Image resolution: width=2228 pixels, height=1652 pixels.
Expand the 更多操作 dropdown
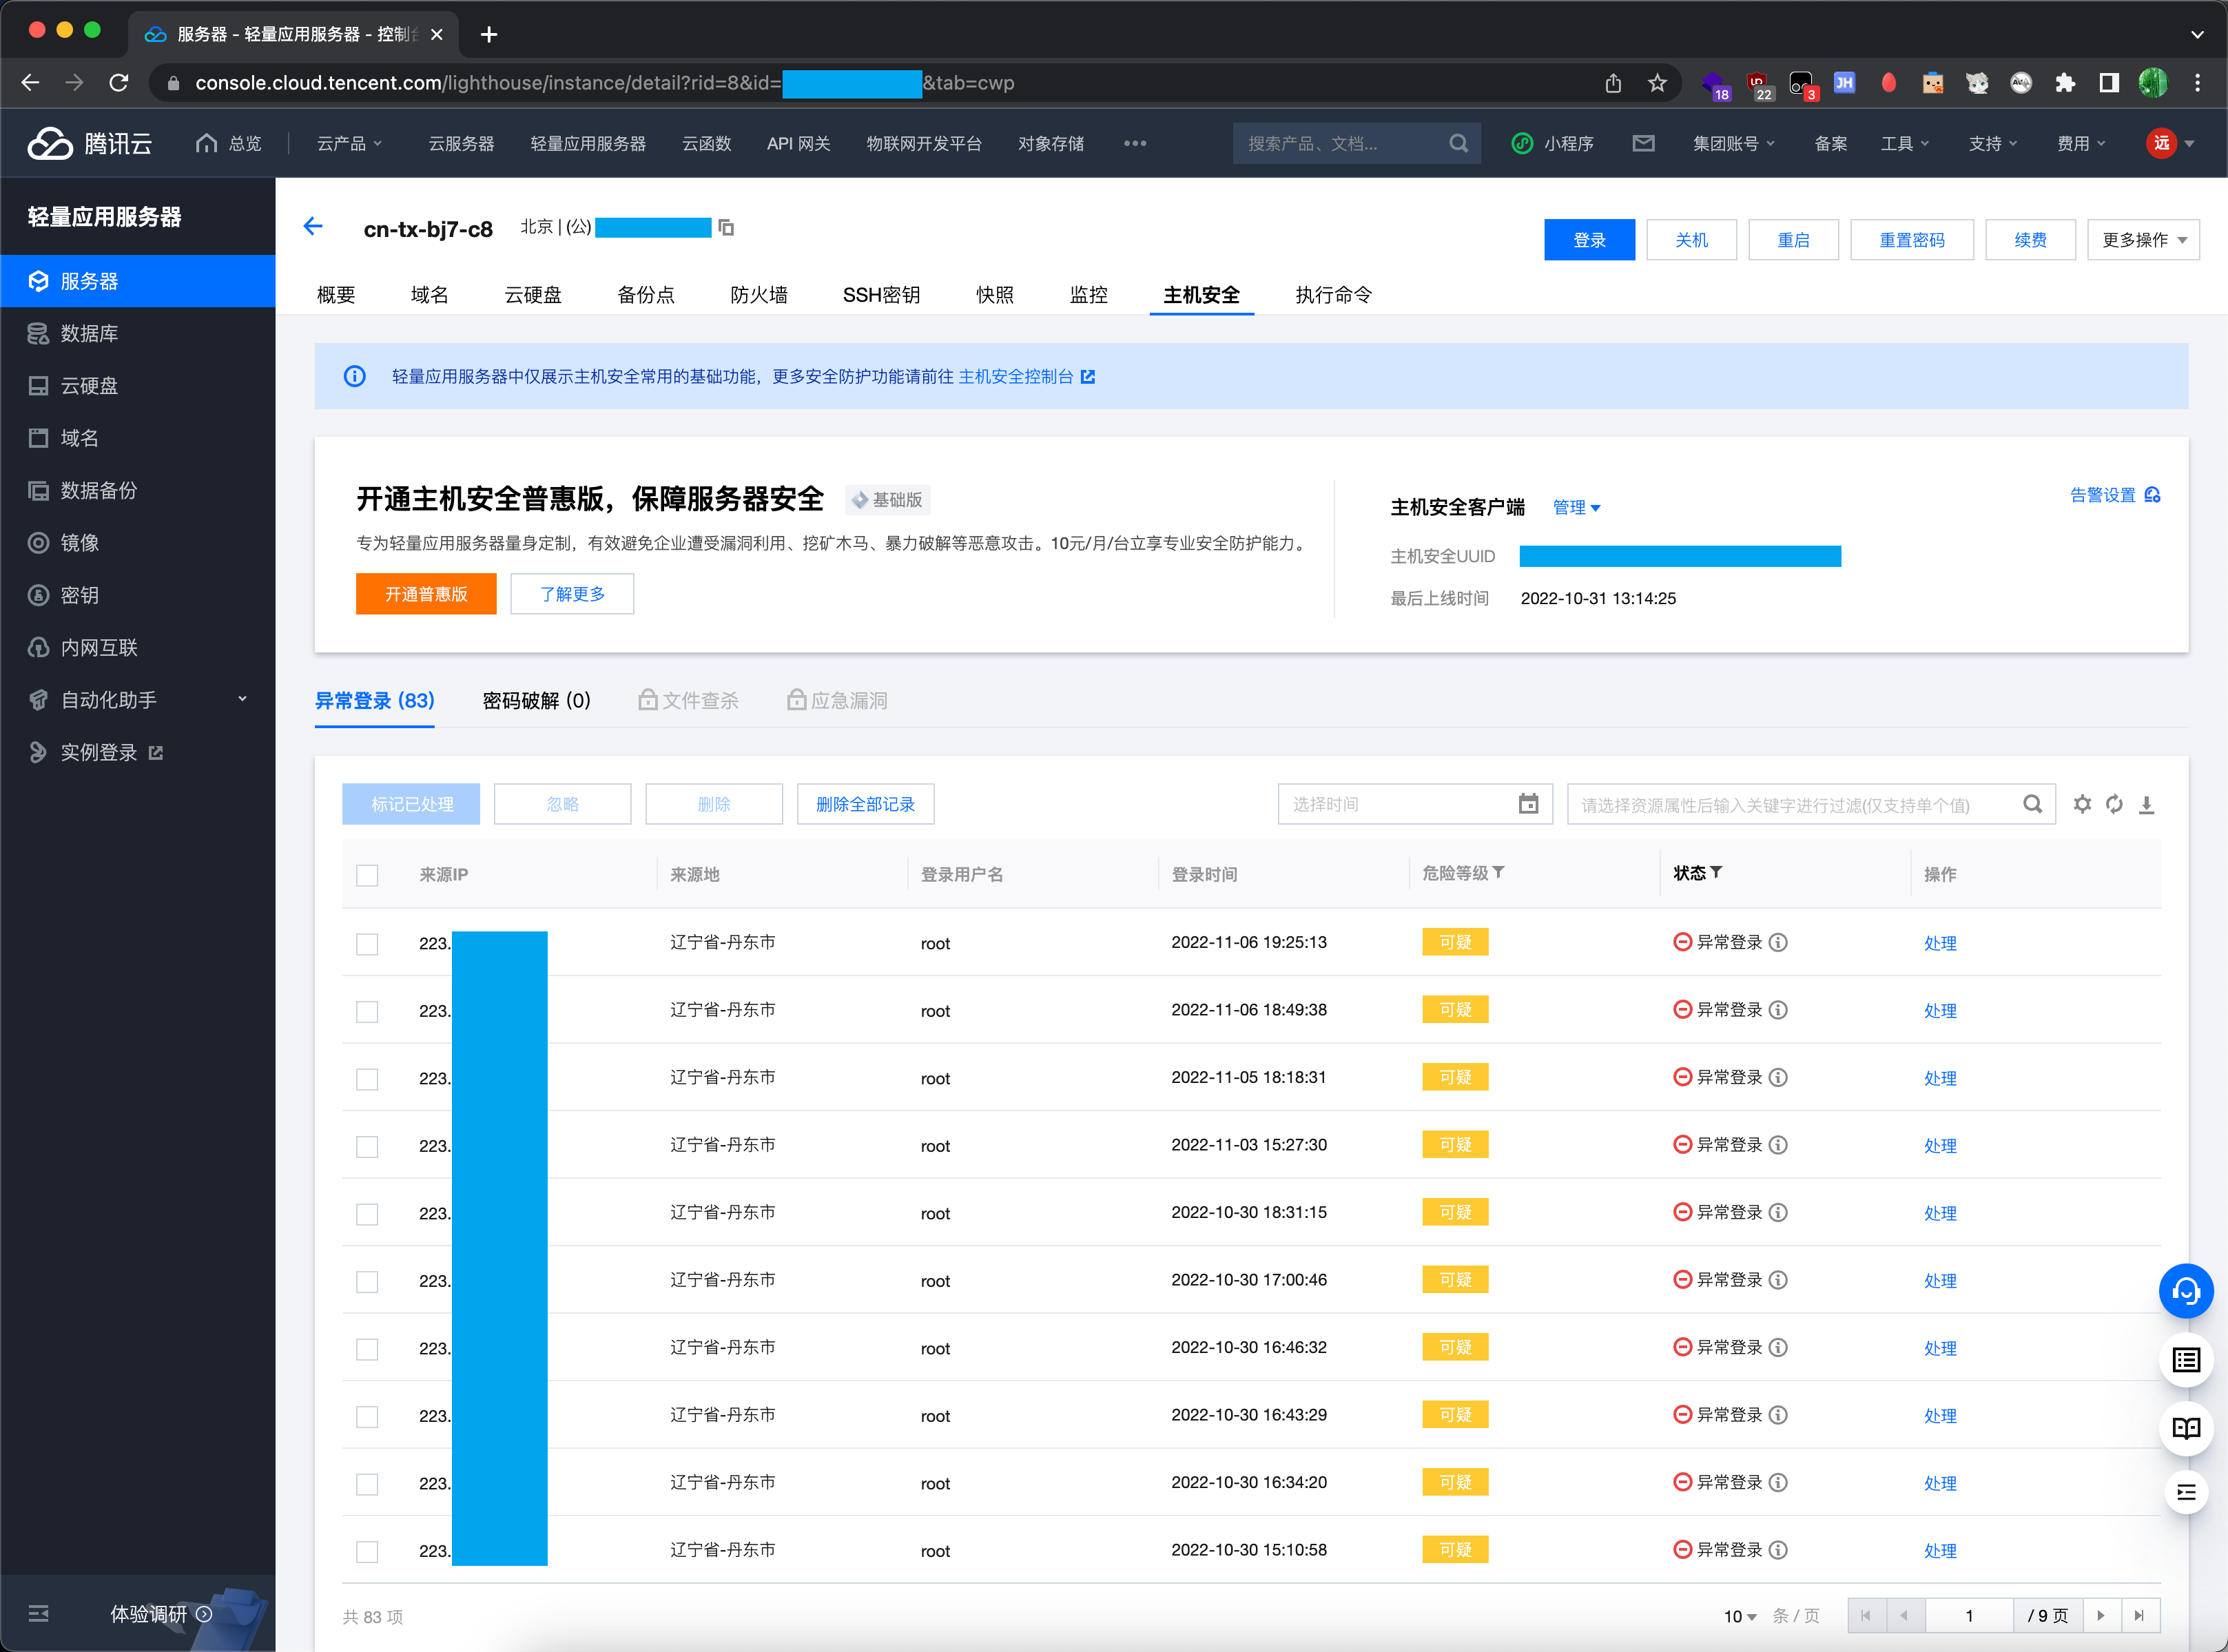pos(2143,240)
